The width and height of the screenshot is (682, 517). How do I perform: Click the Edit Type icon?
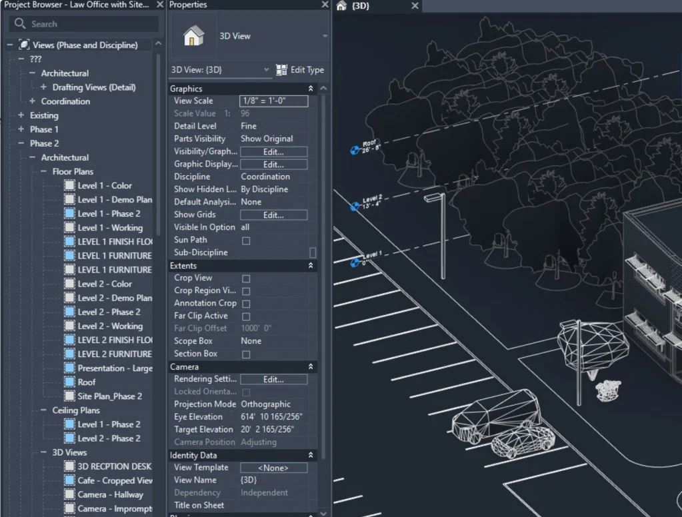(x=281, y=69)
